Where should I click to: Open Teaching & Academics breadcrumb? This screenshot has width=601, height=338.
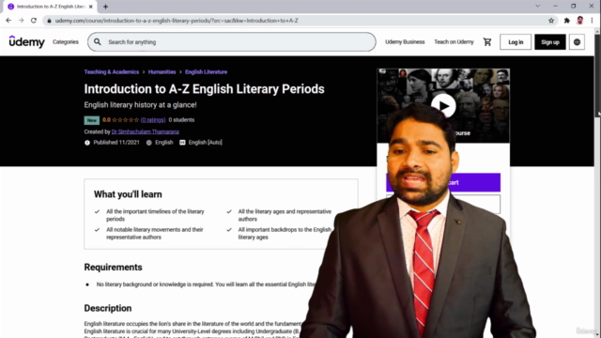coord(112,72)
